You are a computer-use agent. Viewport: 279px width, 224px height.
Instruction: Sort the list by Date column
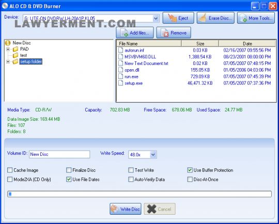coord(247,43)
